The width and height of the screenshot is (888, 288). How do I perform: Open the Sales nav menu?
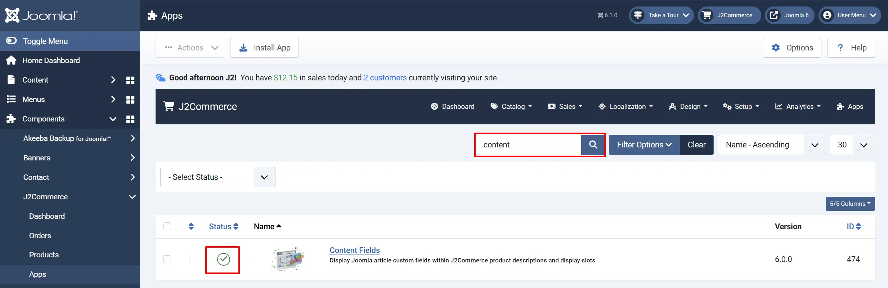pyautogui.click(x=565, y=106)
